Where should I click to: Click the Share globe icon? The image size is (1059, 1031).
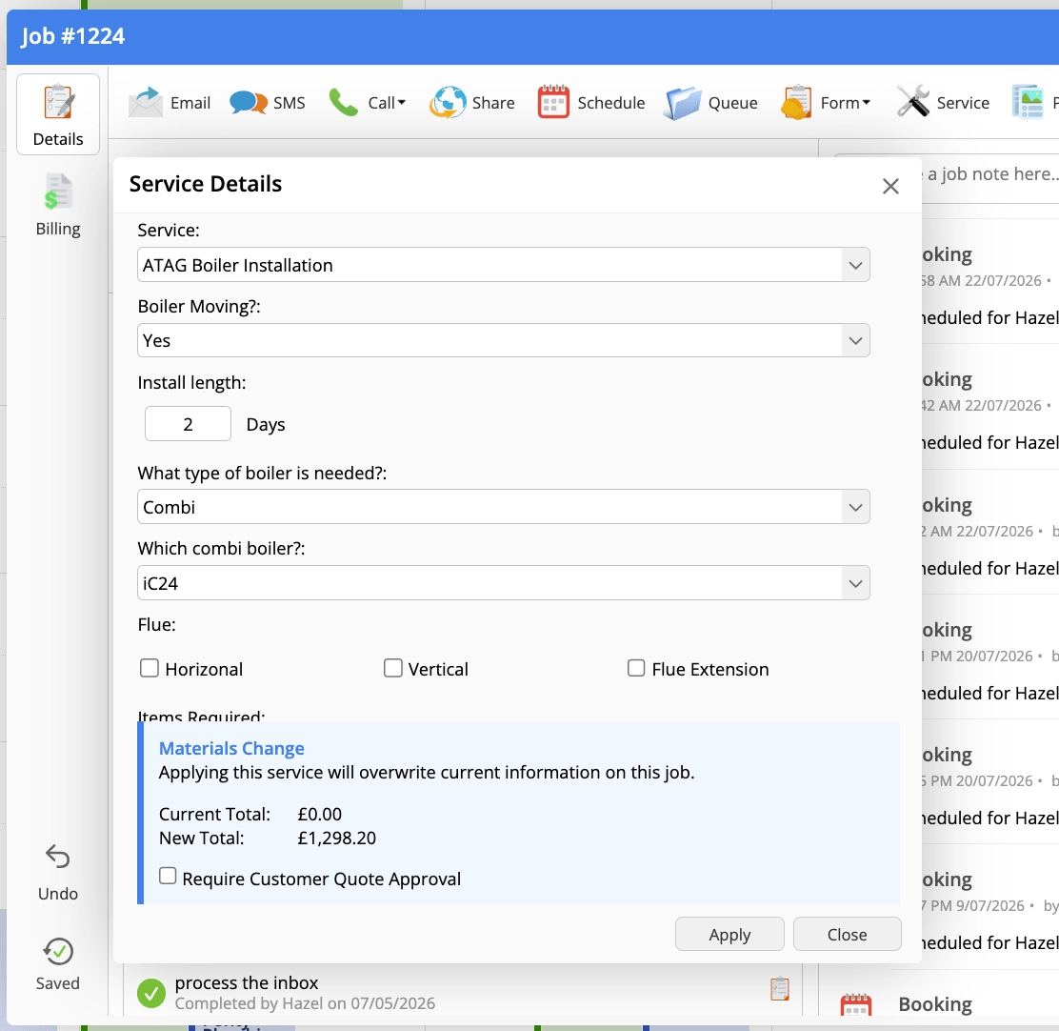[x=447, y=103]
